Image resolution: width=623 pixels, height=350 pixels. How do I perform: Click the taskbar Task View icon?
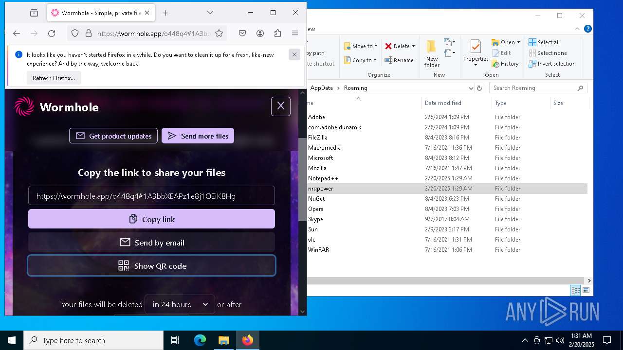click(175, 340)
